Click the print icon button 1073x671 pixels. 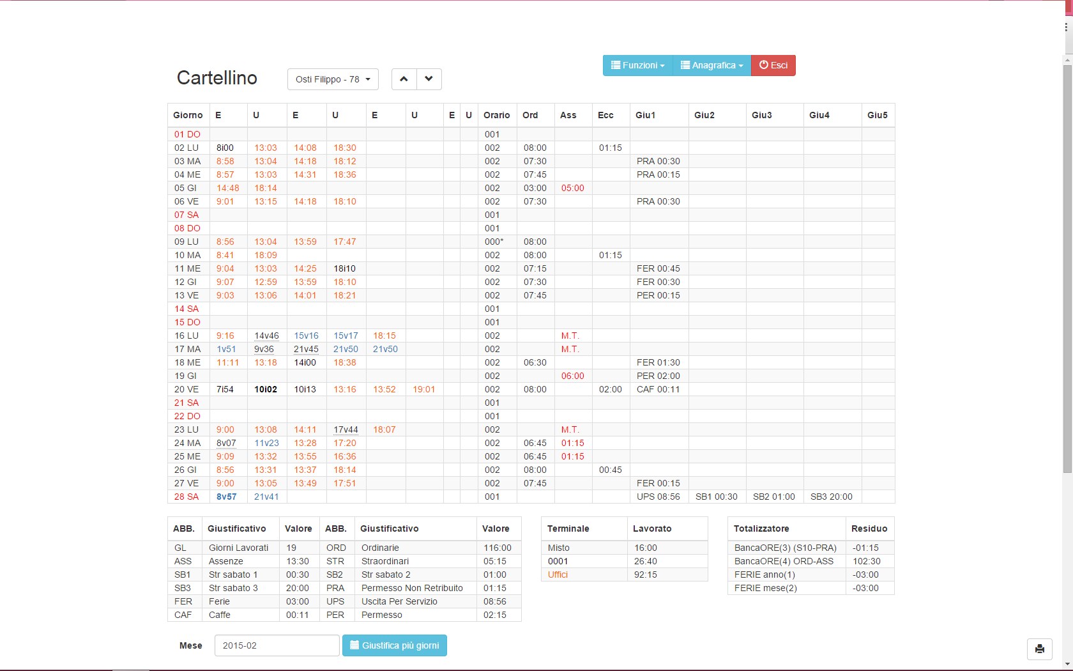coord(1039,649)
